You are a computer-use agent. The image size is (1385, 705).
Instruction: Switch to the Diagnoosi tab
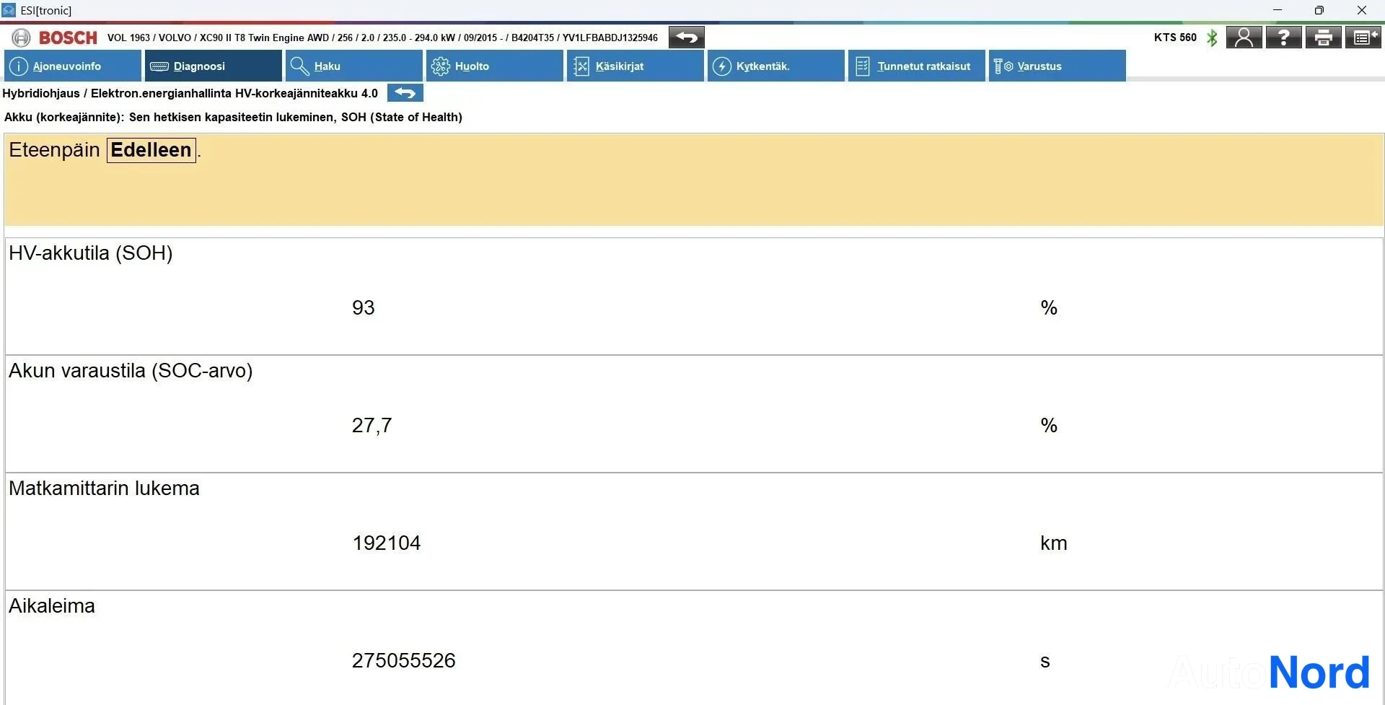[x=213, y=66]
